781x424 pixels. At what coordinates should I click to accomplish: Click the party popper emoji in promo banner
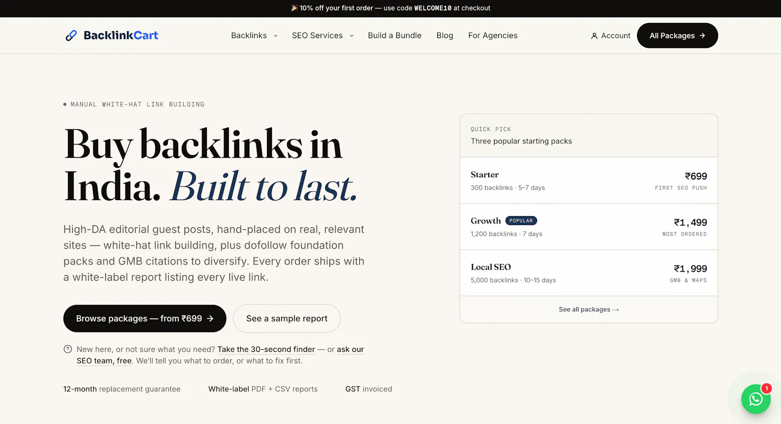[x=294, y=8]
